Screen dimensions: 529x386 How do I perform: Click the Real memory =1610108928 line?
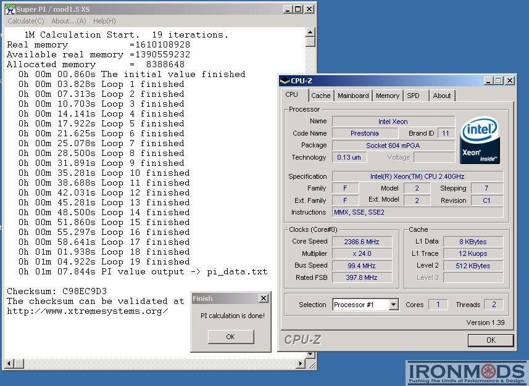(98, 44)
